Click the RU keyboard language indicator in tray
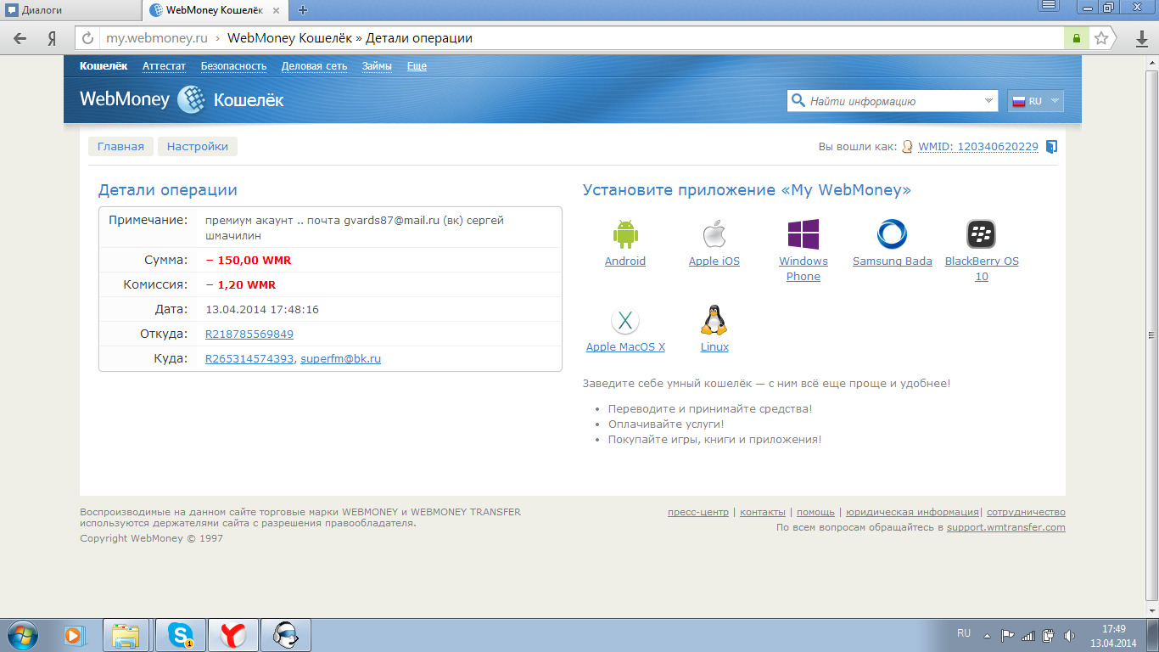The image size is (1159, 652). tap(964, 633)
